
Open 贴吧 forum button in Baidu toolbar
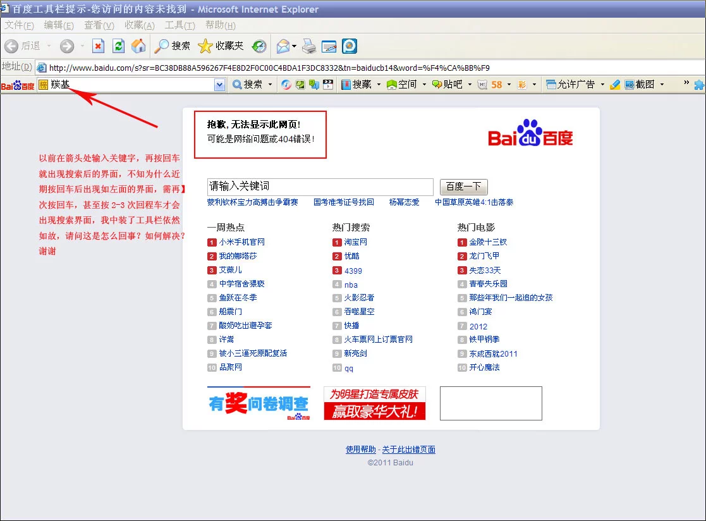coord(447,84)
